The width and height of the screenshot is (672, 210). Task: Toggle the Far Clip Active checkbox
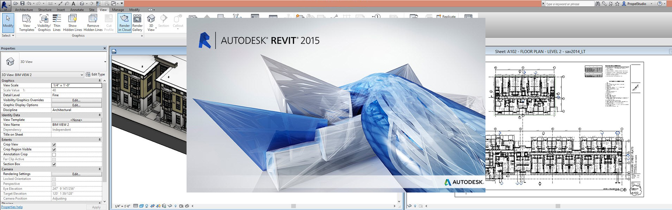pyautogui.click(x=54, y=159)
